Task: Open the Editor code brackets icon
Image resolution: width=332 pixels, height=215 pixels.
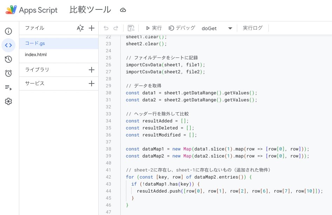Action: point(8,45)
